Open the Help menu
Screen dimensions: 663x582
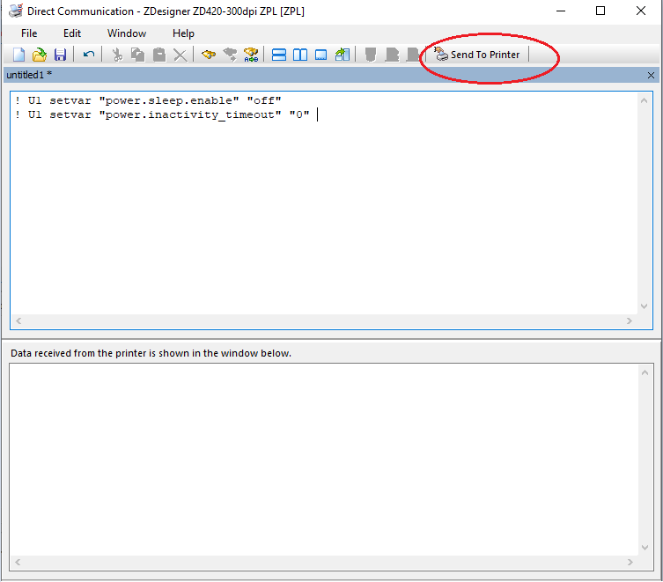point(183,33)
